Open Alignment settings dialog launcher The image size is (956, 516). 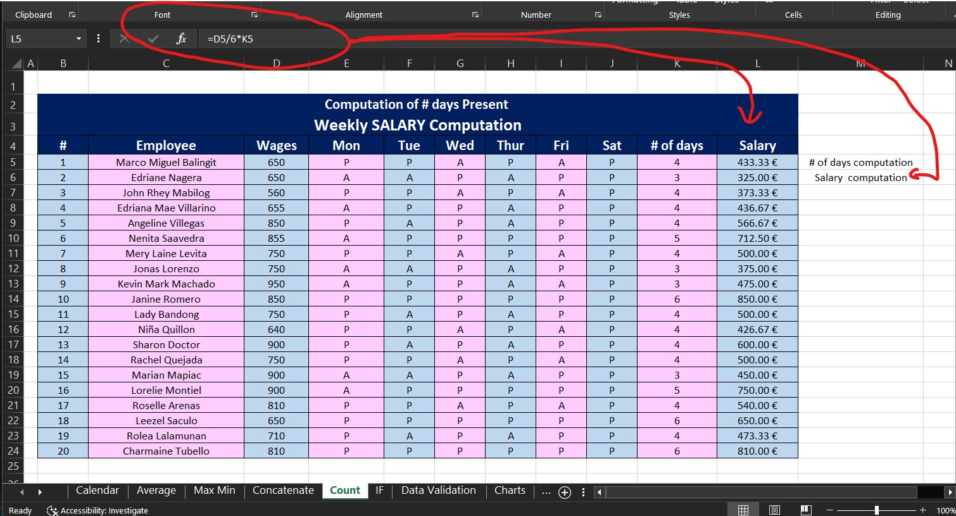point(475,15)
